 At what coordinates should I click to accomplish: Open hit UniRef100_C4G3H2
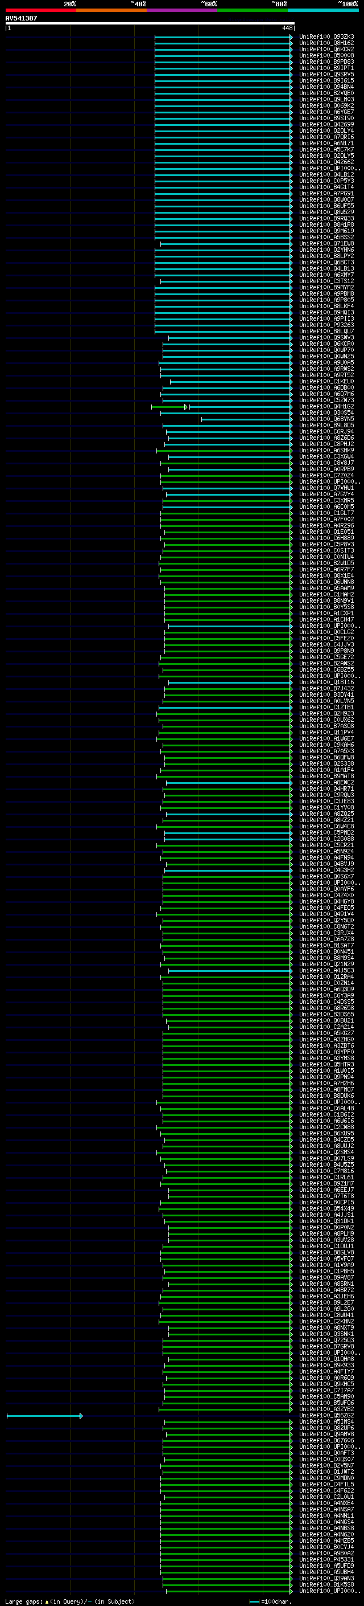(326, 870)
